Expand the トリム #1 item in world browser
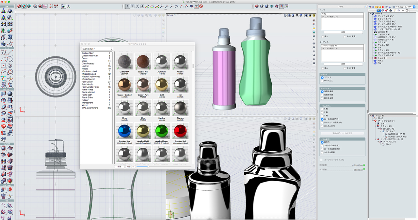 [373, 58]
